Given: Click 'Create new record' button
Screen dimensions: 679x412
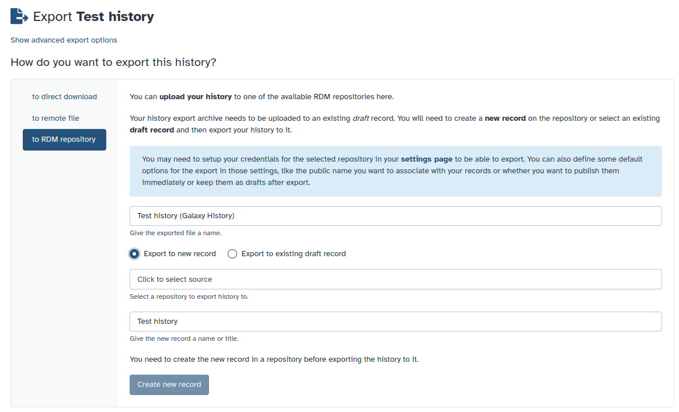Looking at the screenshot, I should pyautogui.click(x=169, y=385).
